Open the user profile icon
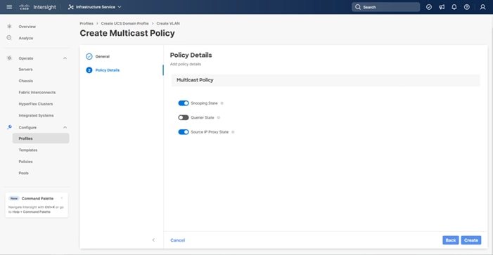This screenshot has width=493, height=255. (x=482, y=7)
